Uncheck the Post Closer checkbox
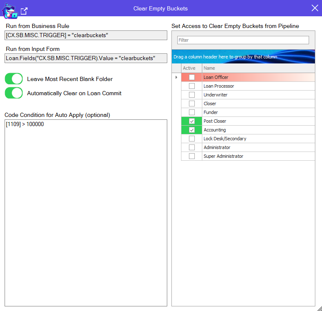 pos(192,121)
